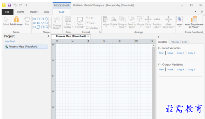Click Bring to Front
Viewport: 205px width, 119px height.
click(x=122, y=22)
